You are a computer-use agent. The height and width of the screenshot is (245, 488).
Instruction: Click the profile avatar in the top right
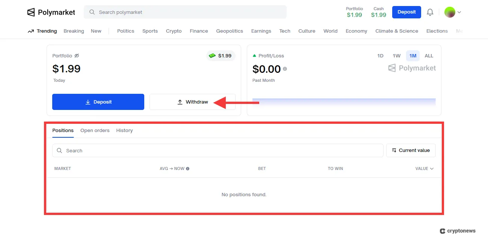click(449, 12)
